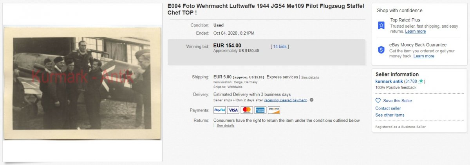Click the Top Rated Plus badge icon

(x=381, y=25)
